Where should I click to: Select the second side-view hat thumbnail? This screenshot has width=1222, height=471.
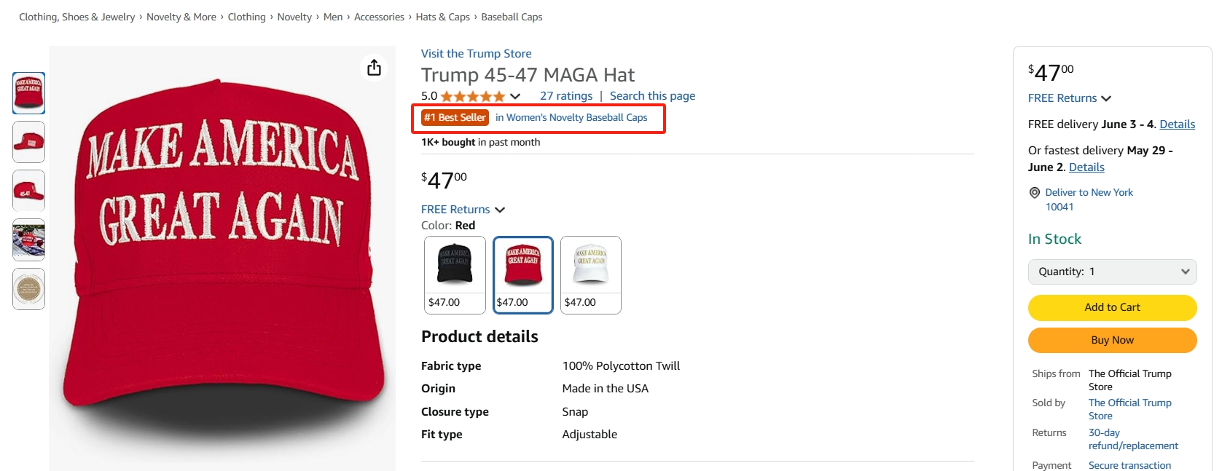tap(29, 142)
